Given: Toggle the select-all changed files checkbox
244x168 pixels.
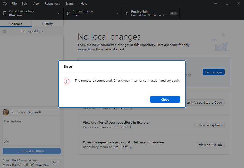Looking at the screenshot, I should point(4,31).
